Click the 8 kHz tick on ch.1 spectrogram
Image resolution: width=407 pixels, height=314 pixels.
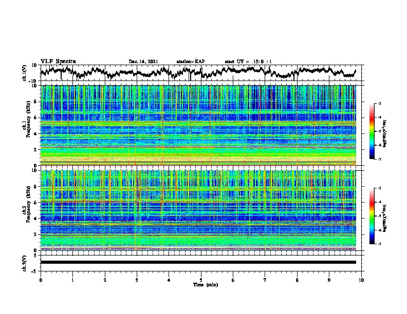[36, 102]
